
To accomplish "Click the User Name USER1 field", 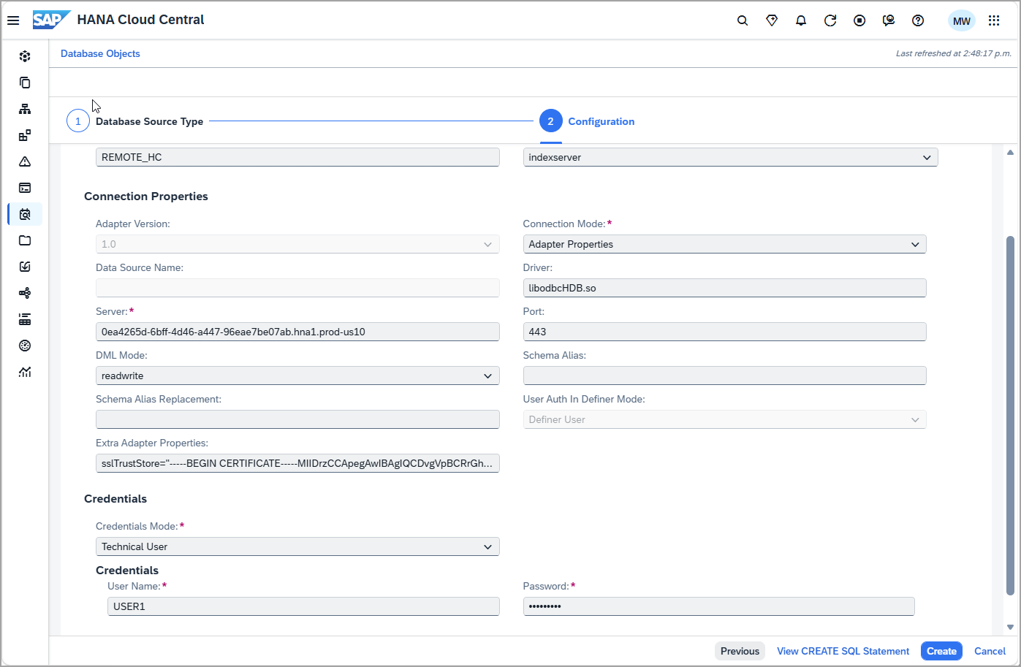I will pyautogui.click(x=303, y=606).
